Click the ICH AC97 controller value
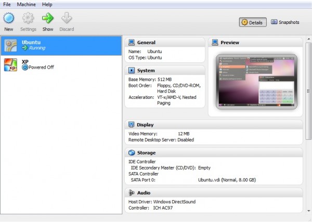Image resolution: width=312 pixels, height=222 pixels. click(x=163, y=208)
